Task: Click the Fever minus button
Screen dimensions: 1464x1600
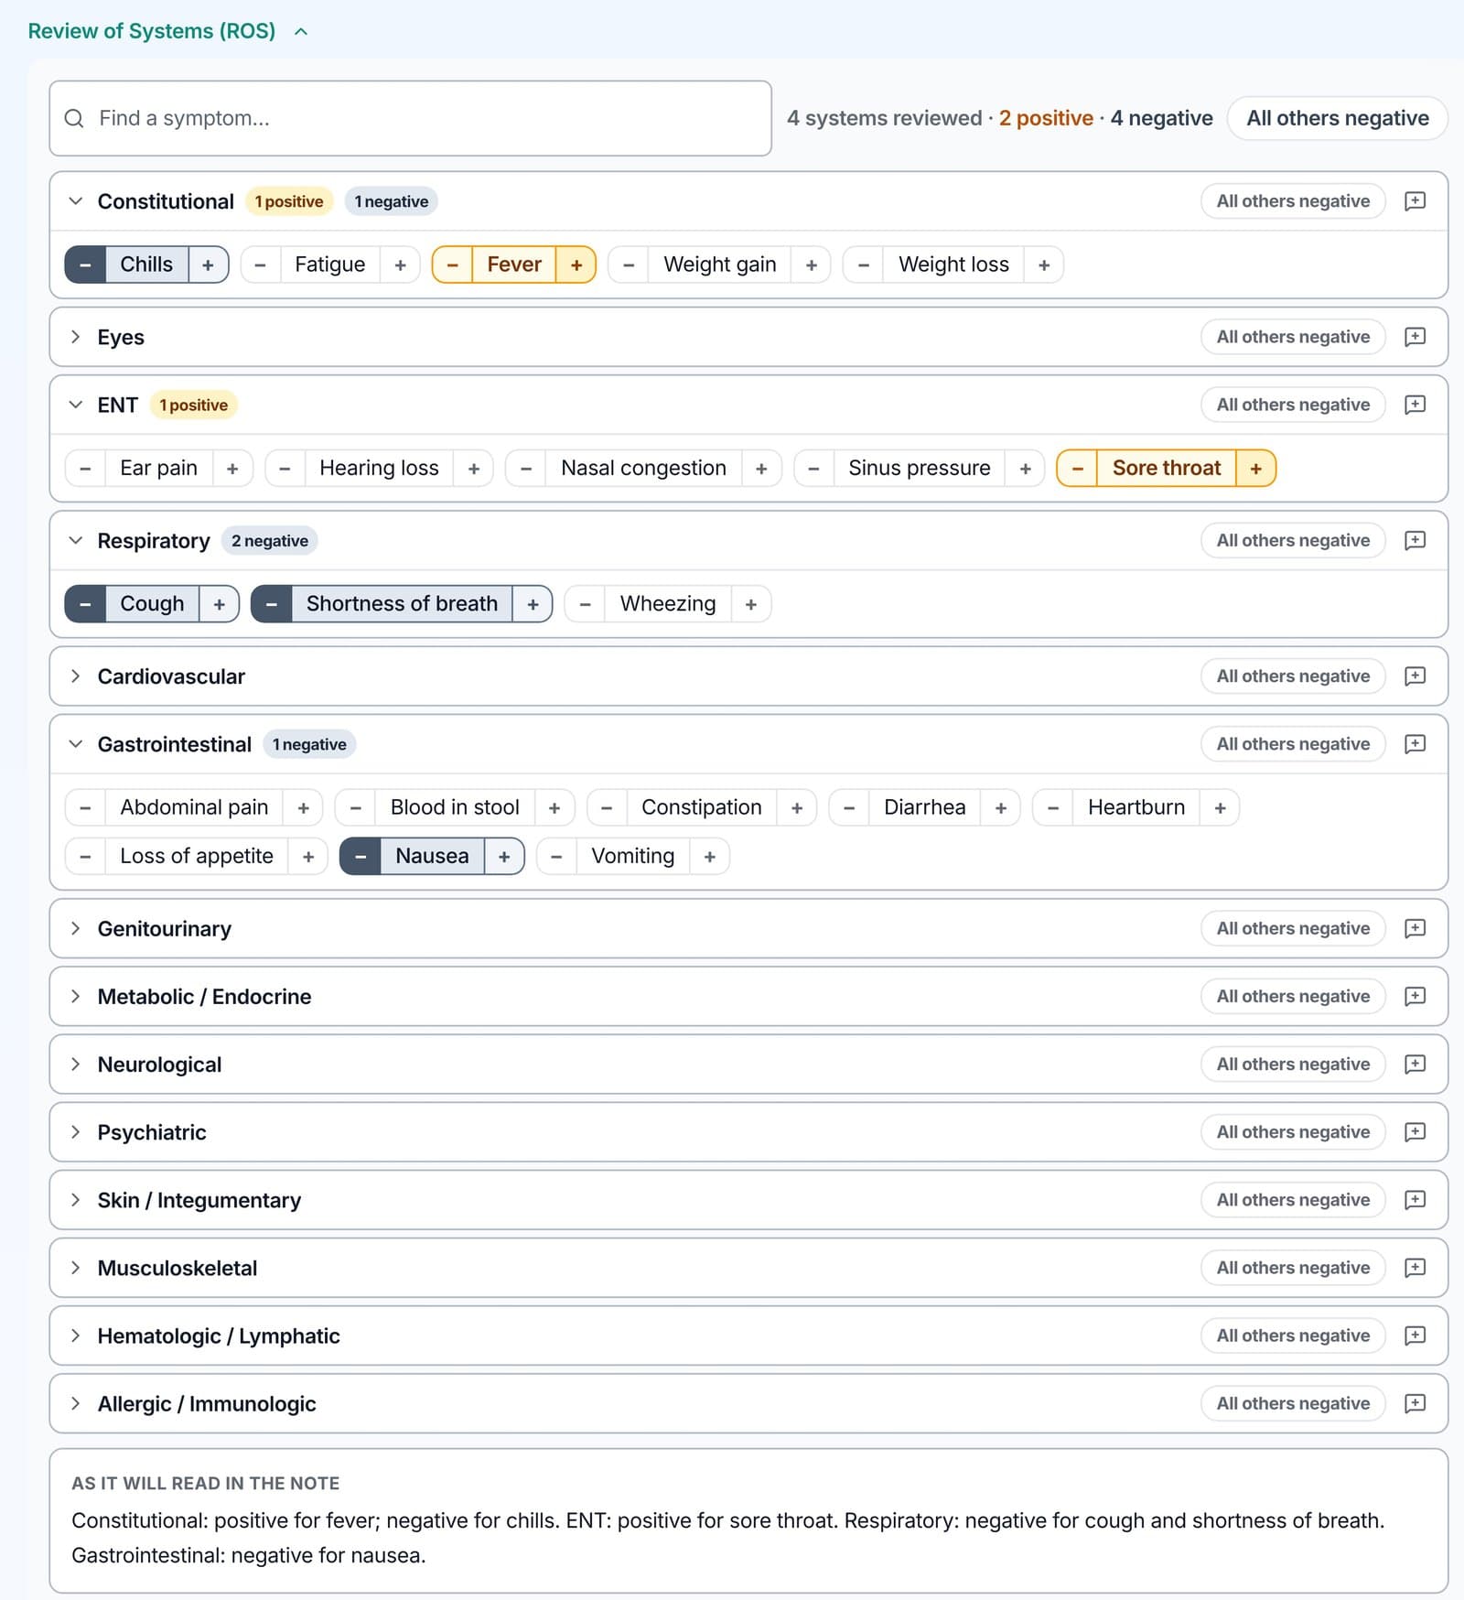Action: 452,265
